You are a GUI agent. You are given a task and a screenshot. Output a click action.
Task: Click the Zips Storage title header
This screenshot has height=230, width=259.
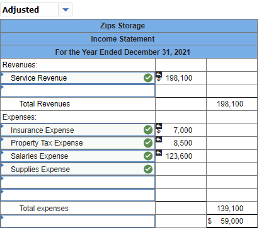129,26
